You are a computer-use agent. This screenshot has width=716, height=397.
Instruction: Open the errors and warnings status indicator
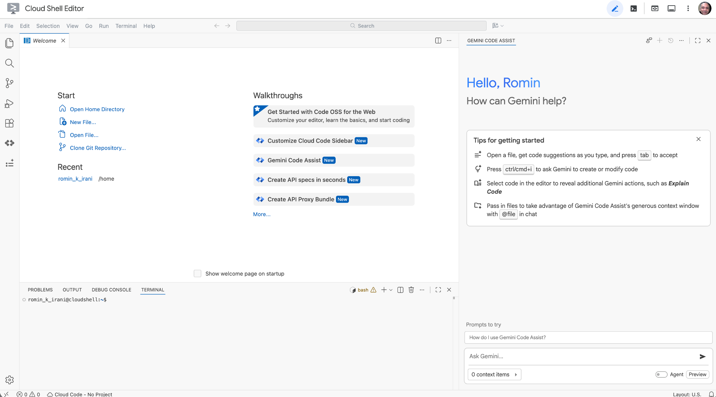click(x=28, y=394)
